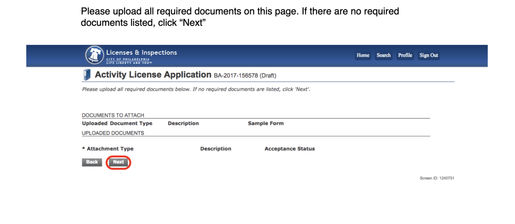Click the Liberty Bell logo icon
515x224 pixels.
pos(94,55)
